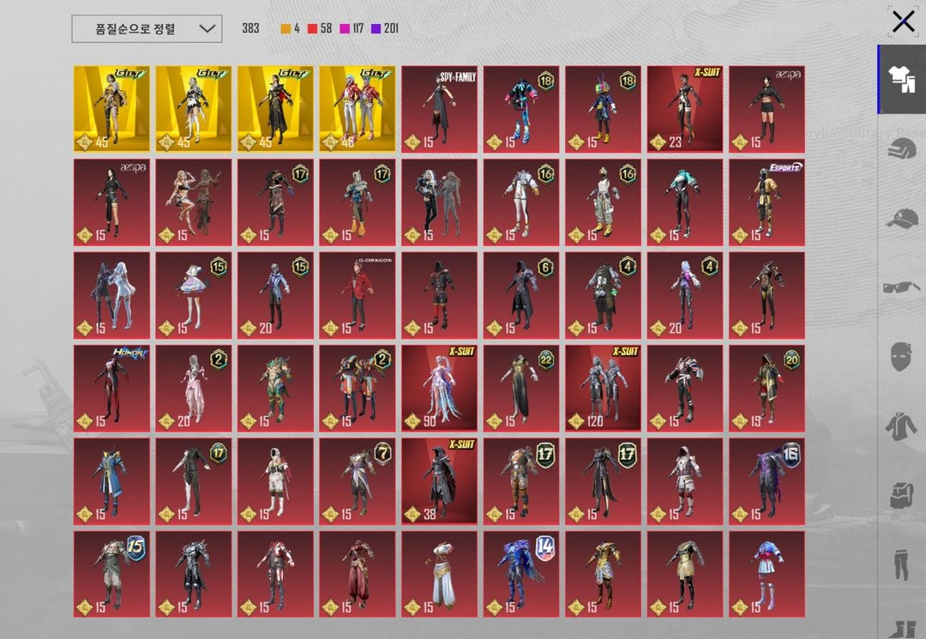The height and width of the screenshot is (639, 926).
Task: Select the blue winged outfit with badge 14
Action: click(x=521, y=575)
